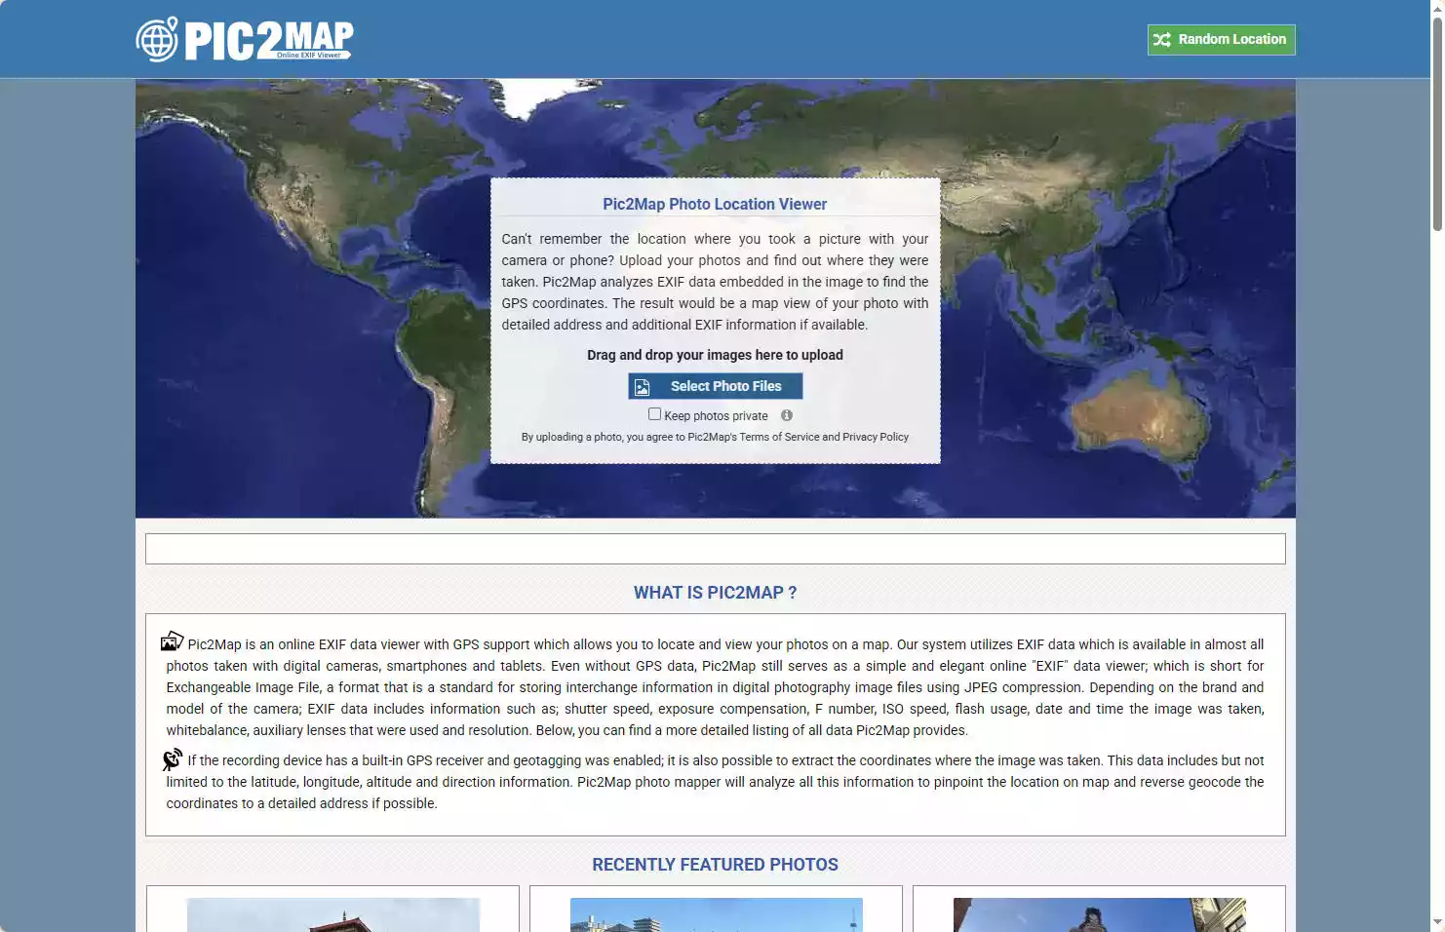Click the 'Drag and drop your images' text

(715, 355)
